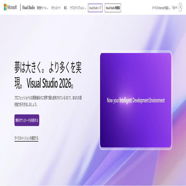Image resolution: width=186 pixels, height=186 pixels.
Task: Click the Visual Studio ハブ button
Action: 95,8
